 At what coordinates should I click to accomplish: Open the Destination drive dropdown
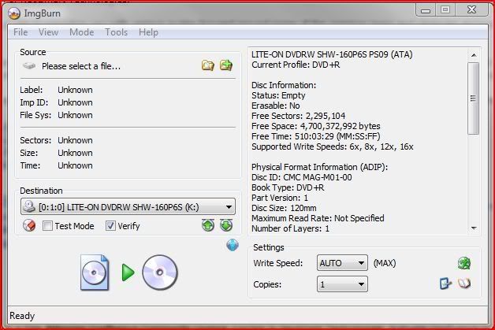(x=128, y=207)
